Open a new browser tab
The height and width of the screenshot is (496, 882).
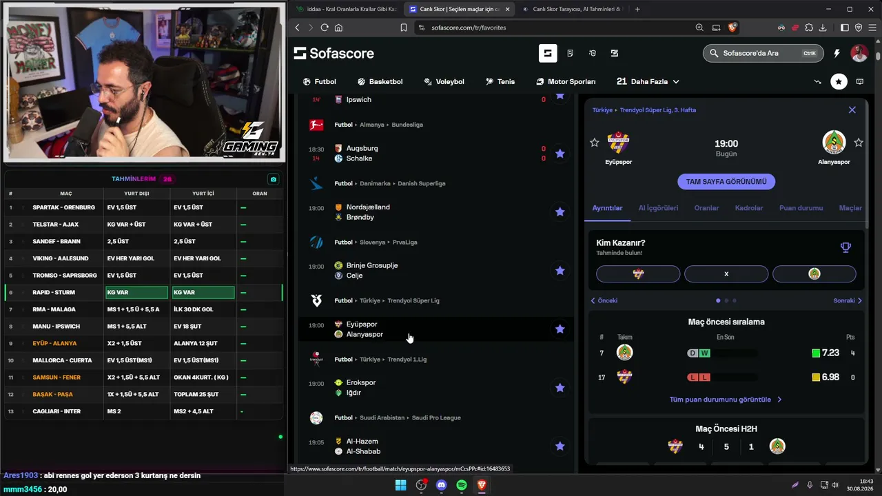coord(637,9)
